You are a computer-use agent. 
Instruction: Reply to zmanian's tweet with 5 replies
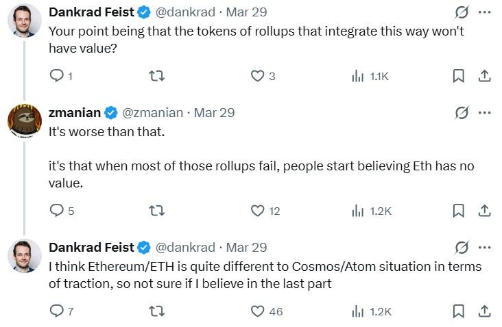click(x=57, y=211)
